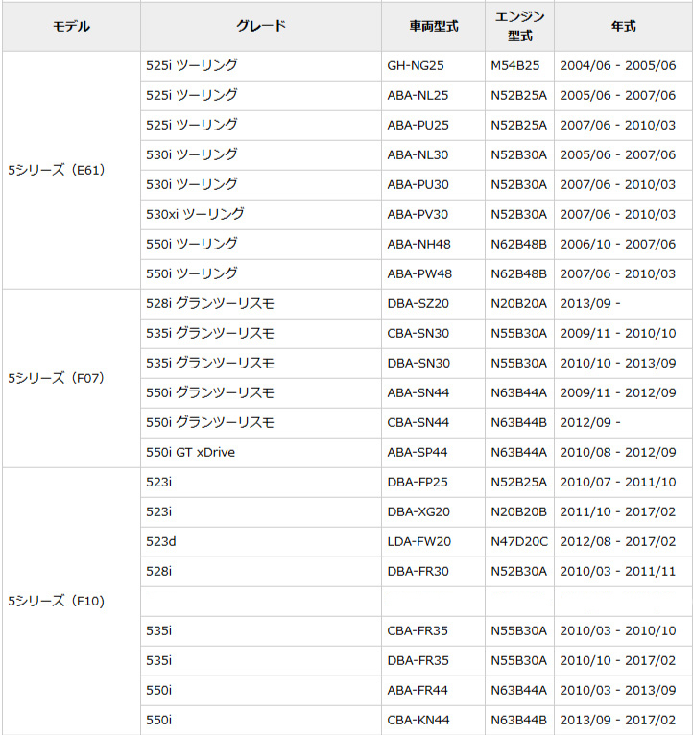Viewport: 693px width, 735px height.
Task: Click vehicle code DBA-FR35
Action: (418, 660)
